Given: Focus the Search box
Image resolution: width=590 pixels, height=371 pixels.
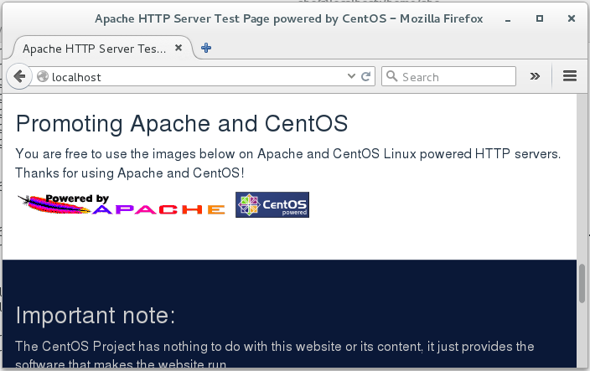Looking at the screenshot, I should [x=448, y=76].
